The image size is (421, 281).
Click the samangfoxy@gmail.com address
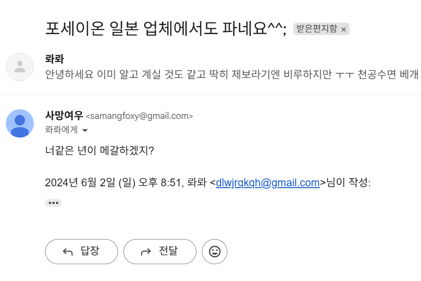139,116
